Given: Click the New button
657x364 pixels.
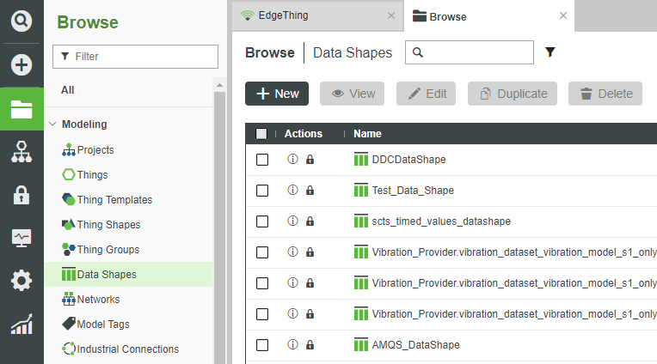Looking at the screenshot, I should (x=277, y=94).
